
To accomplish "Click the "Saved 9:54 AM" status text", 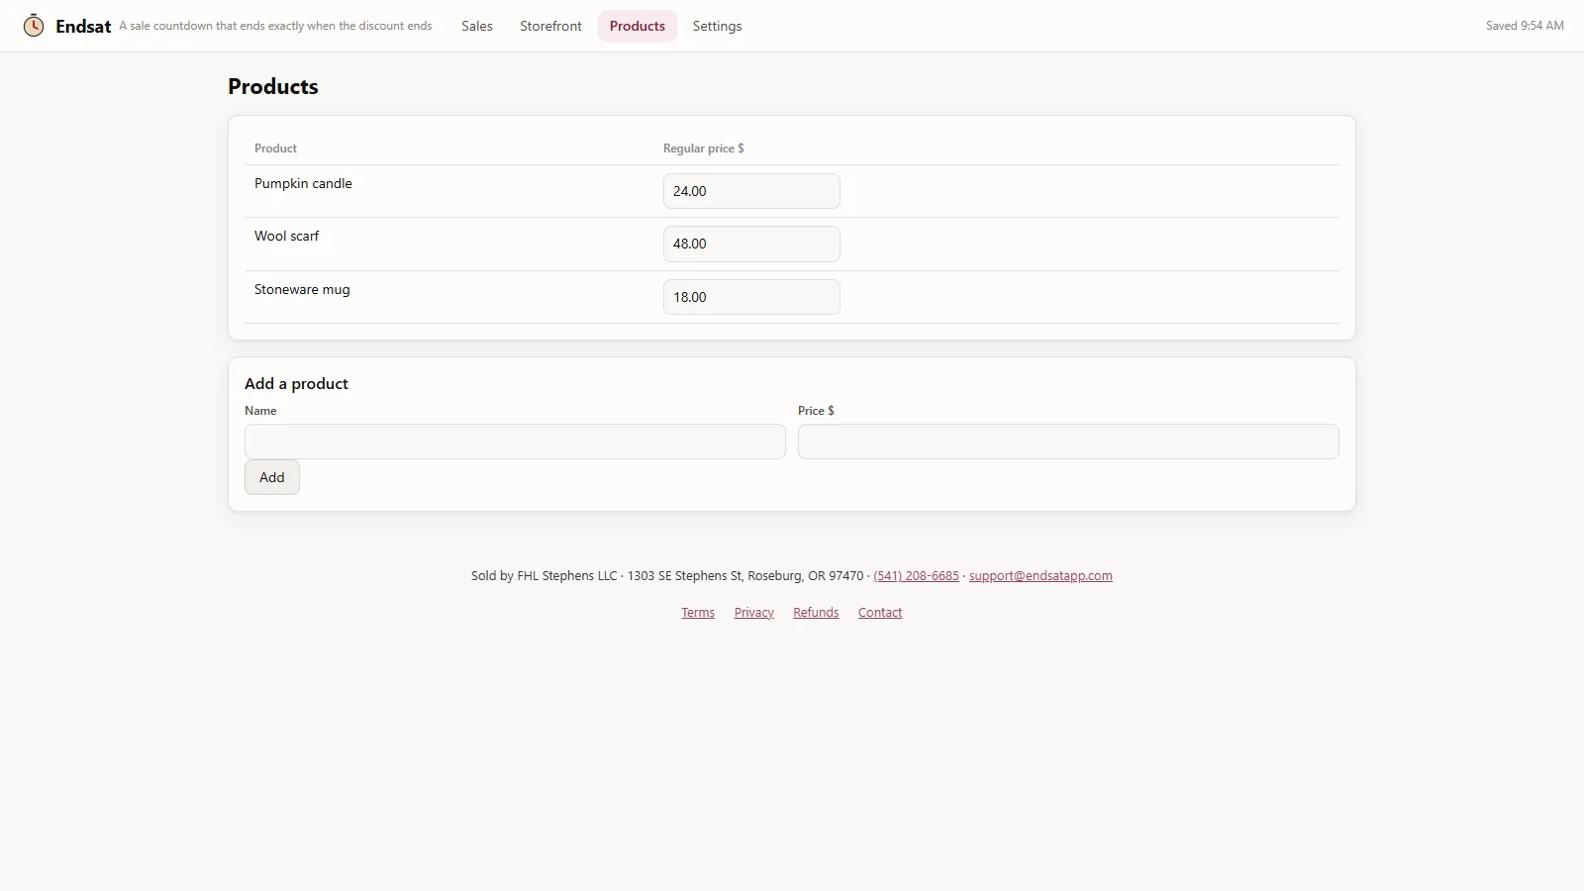I will 1525,26.
